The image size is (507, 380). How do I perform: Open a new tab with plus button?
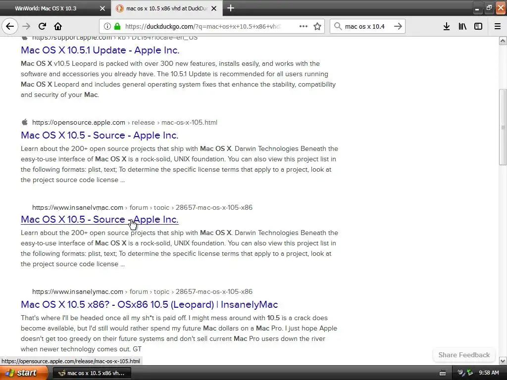[231, 8]
